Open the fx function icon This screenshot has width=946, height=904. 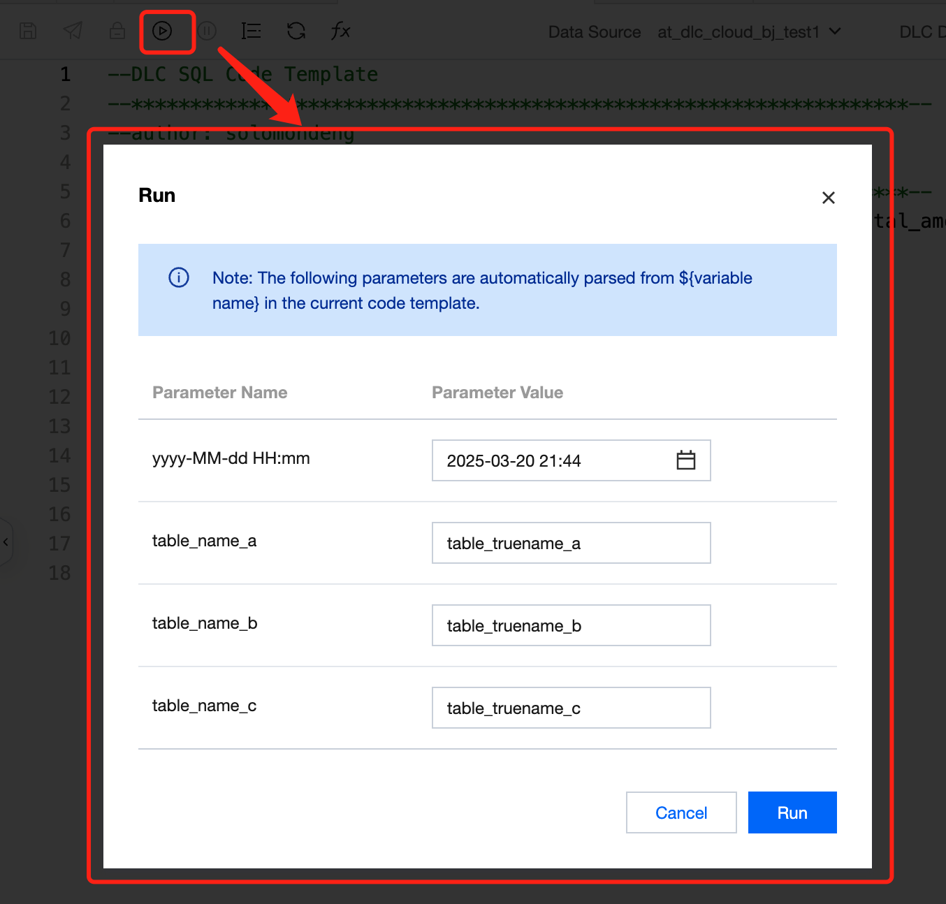click(340, 31)
